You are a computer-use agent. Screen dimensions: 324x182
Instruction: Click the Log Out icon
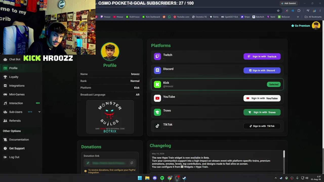coord(5,157)
